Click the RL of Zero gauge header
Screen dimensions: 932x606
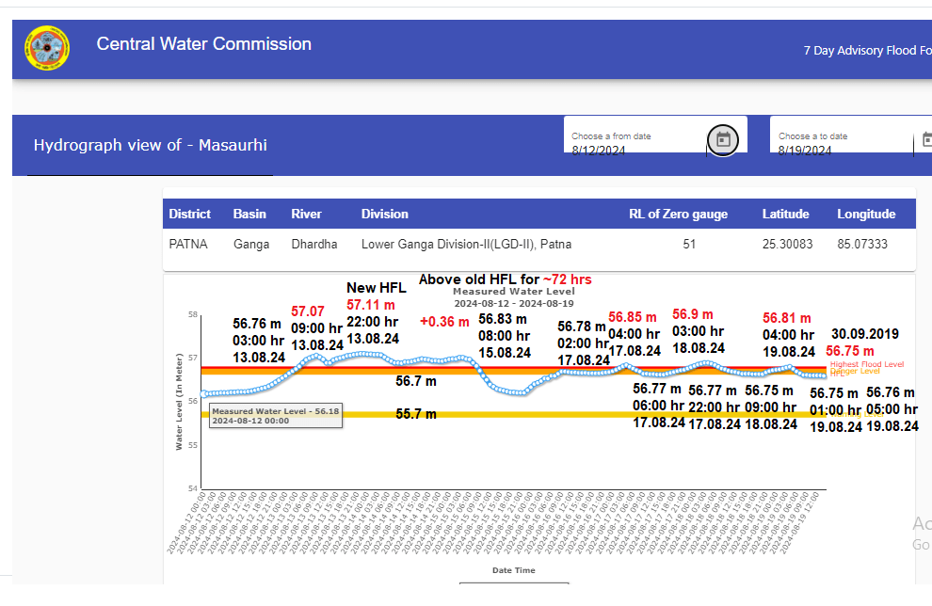(678, 215)
